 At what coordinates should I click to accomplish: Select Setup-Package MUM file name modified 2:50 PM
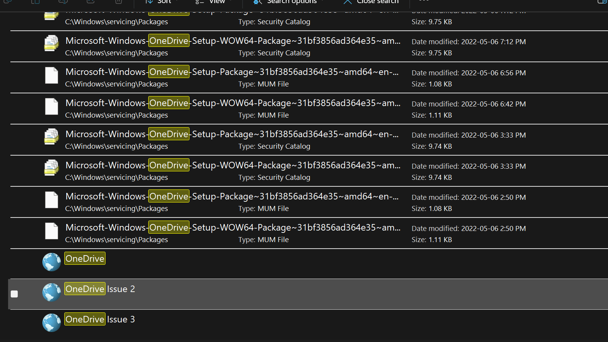[232, 196]
